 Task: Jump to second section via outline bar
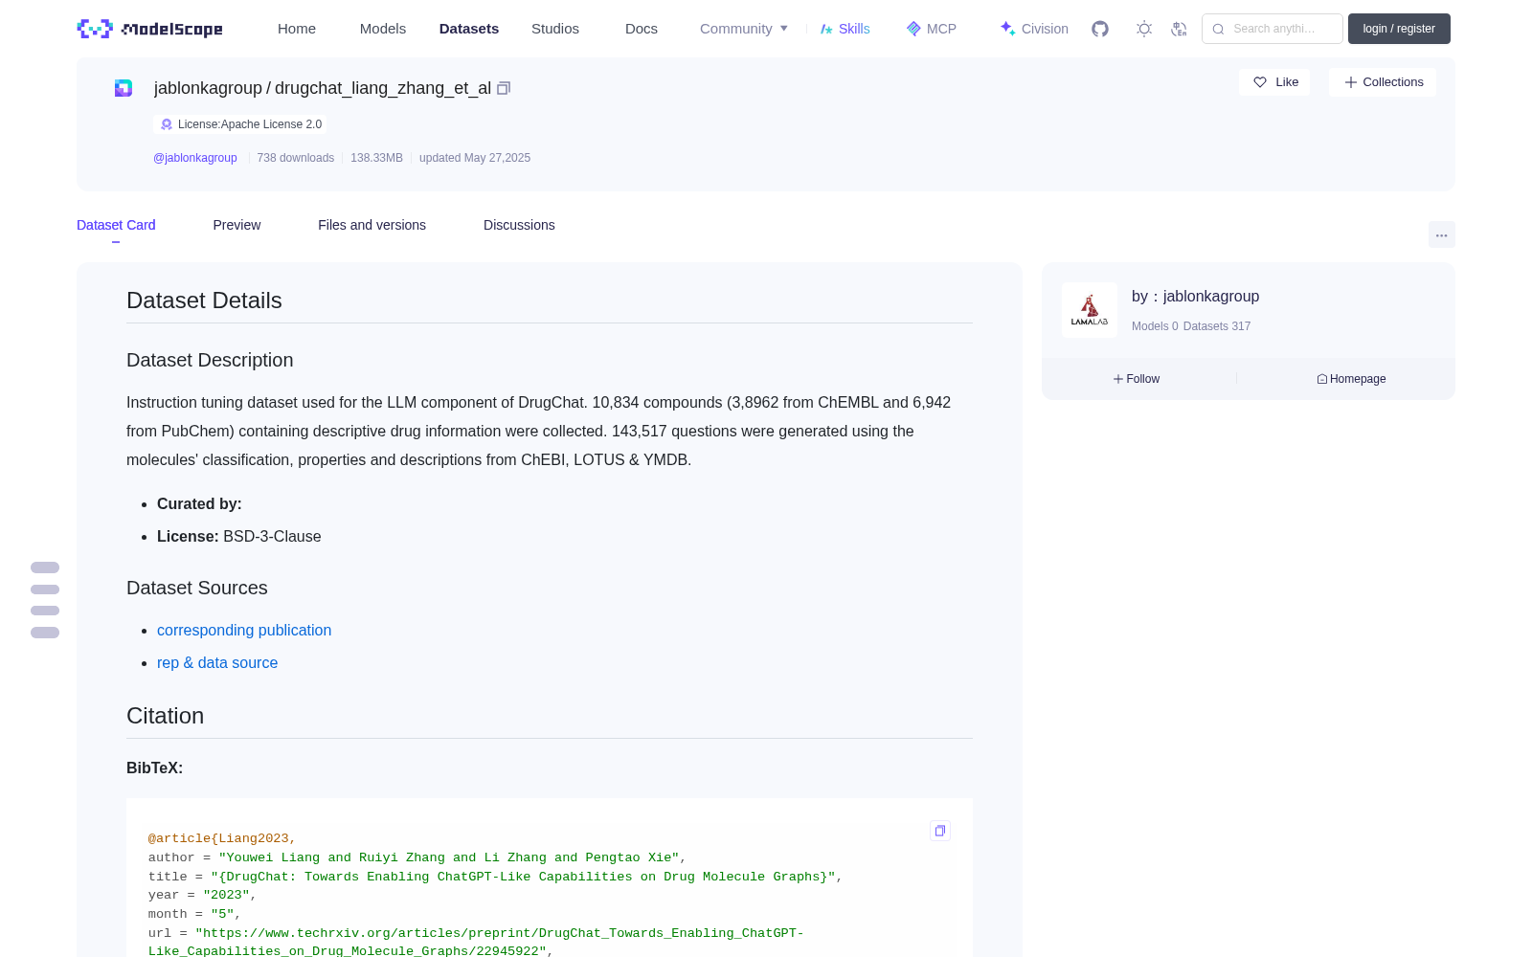45,590
